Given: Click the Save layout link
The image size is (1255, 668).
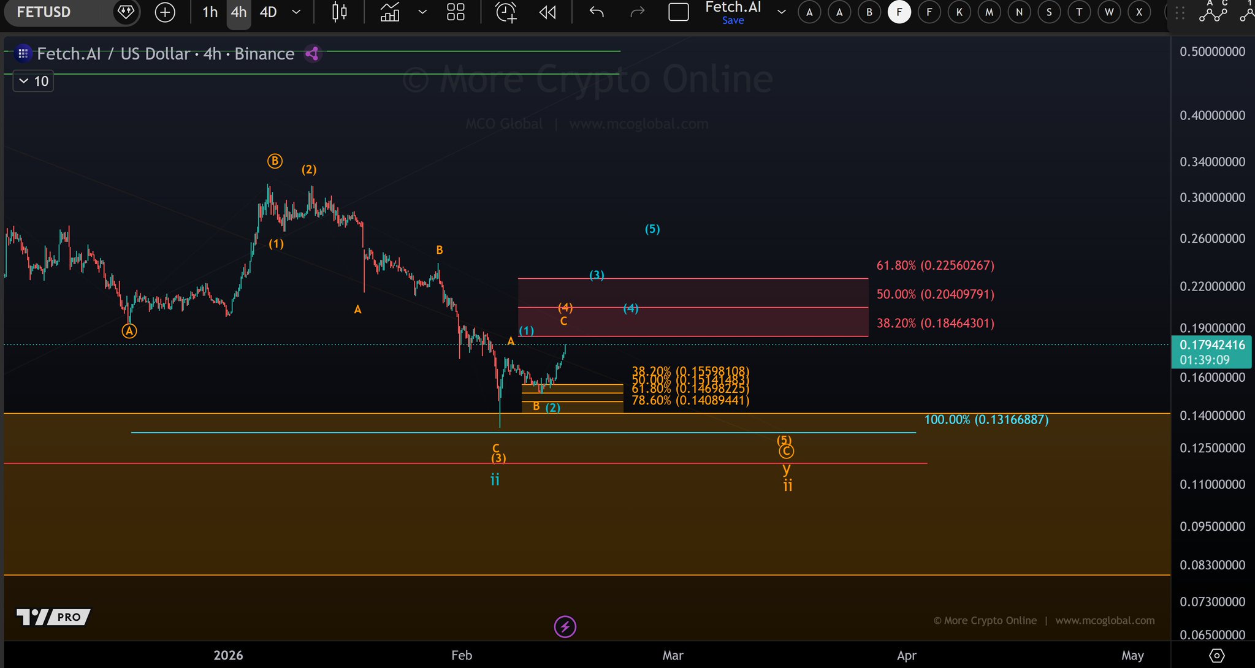Looking at the screenshot, I should point(733,20).
